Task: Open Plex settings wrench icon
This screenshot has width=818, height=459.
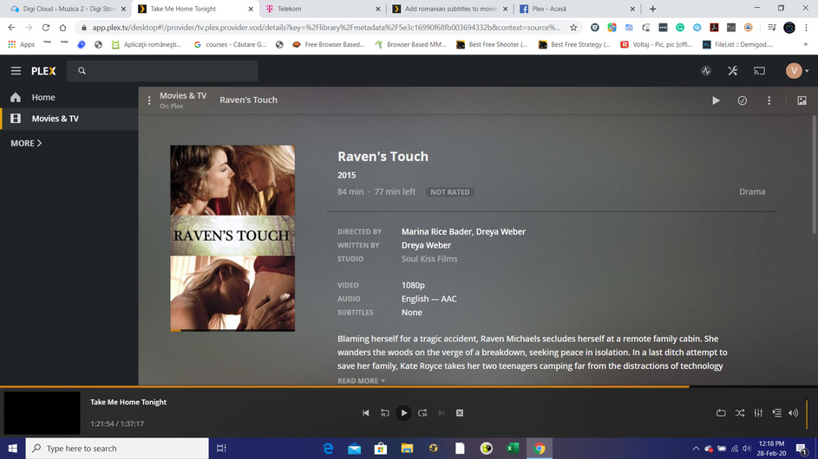Action: click(x=732, y=71)
